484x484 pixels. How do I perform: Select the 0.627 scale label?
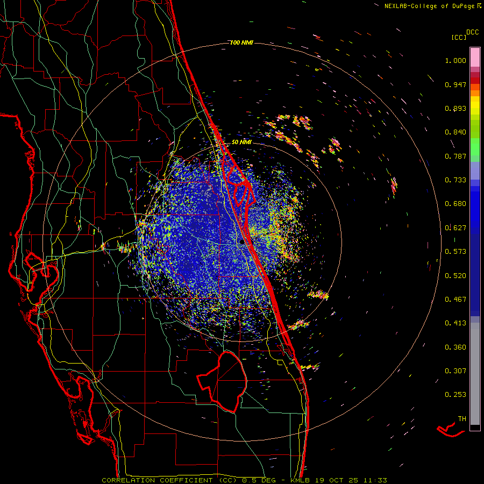455,228
